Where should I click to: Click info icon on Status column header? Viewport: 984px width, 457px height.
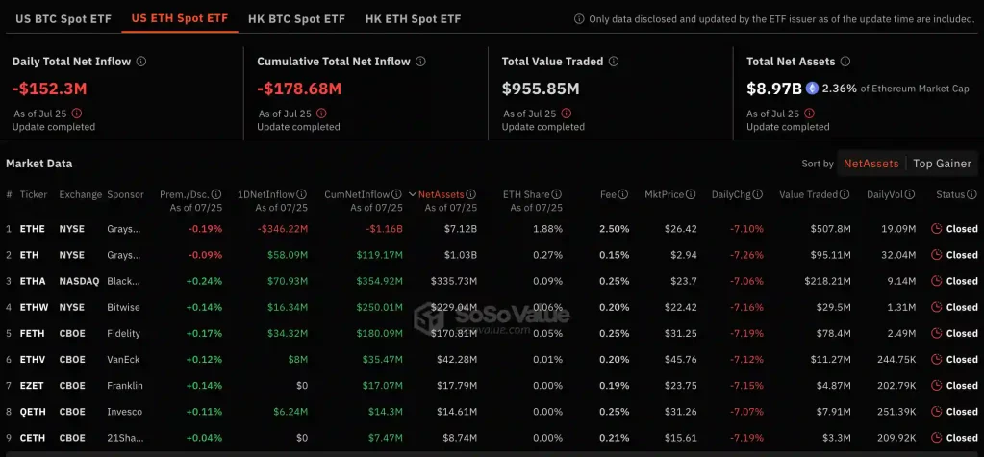coord(971,194)
